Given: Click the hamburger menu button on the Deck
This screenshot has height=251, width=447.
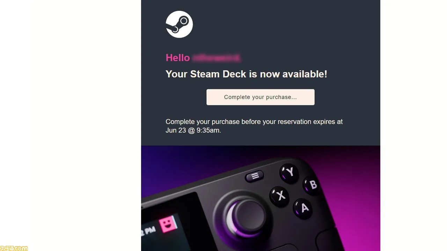Looking at the screenshot, I should [255, 176].
